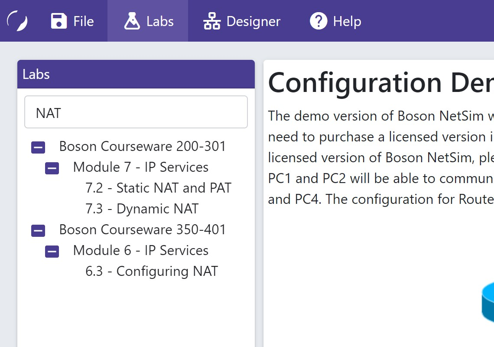Click the flask icon for Labs

[132, 21]
